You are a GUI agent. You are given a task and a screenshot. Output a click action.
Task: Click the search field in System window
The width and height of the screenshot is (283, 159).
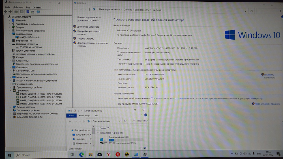click(x=269, y=11)
